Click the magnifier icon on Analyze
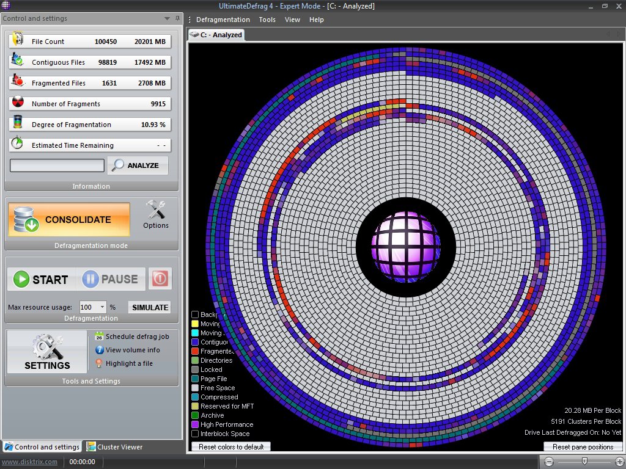Screen dimensions: 626x469 (x=117, y=165)
